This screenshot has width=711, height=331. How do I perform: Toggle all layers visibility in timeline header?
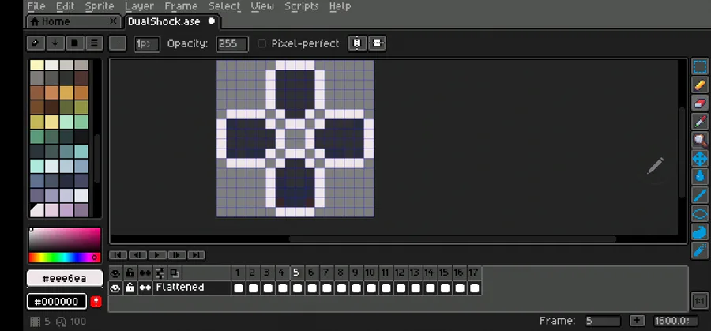pyautogui.click(x=115, y=273)
